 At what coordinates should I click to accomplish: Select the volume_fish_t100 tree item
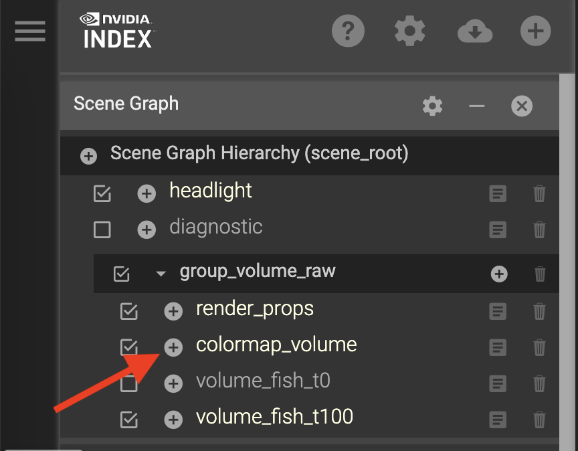tap(274, 418)
